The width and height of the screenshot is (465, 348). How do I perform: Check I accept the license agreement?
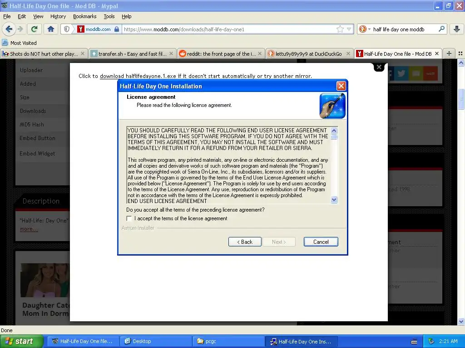pyautogui.click(x=129, y=218)
